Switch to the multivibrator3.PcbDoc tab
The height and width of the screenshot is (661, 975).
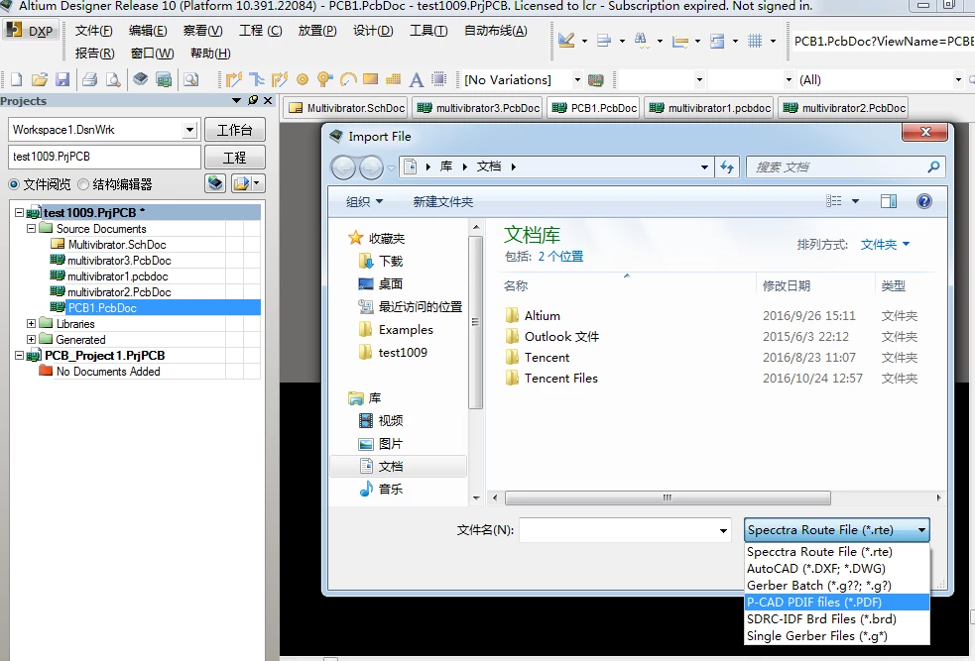point(478,108)
